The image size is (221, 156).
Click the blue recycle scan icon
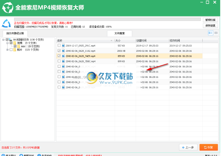[6, 23]
